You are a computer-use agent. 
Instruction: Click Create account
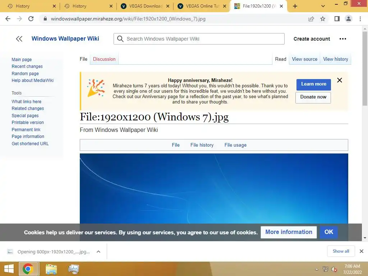coord(312,39)
